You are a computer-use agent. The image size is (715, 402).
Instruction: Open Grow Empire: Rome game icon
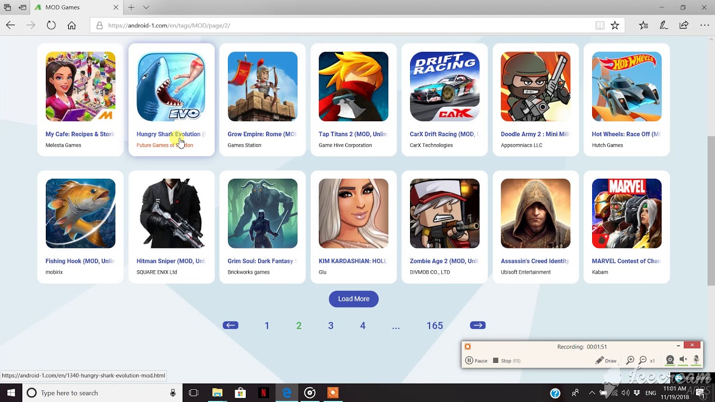coord(263,87)
